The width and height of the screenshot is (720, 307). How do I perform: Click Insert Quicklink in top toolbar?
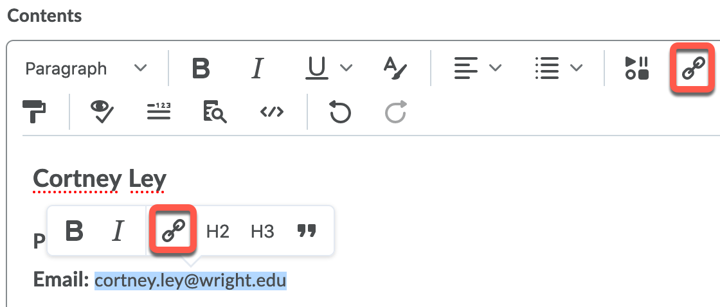[693, 68]
